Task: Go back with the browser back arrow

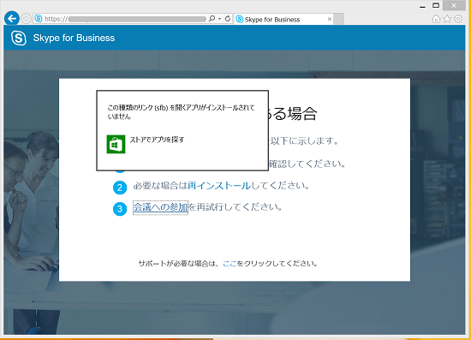Action: pyautogui.click(x=12, y=19)
